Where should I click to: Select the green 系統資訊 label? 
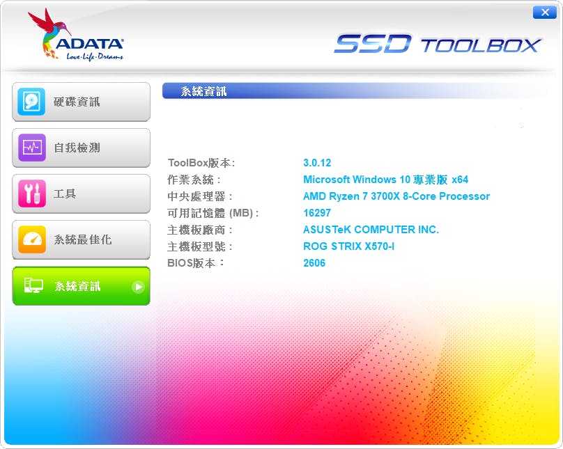[77, 286]
